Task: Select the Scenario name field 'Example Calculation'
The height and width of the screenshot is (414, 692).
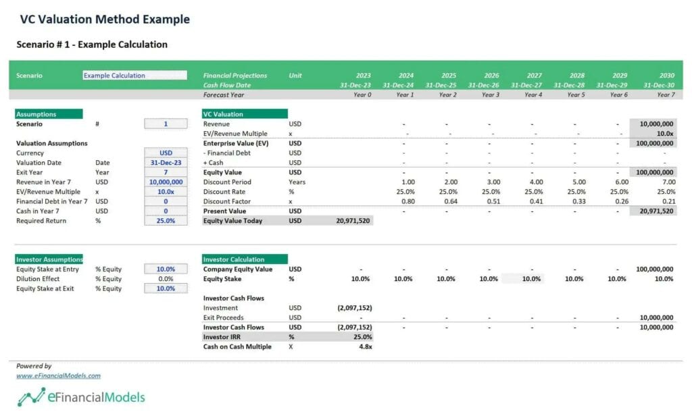Action: pos(134,76)
